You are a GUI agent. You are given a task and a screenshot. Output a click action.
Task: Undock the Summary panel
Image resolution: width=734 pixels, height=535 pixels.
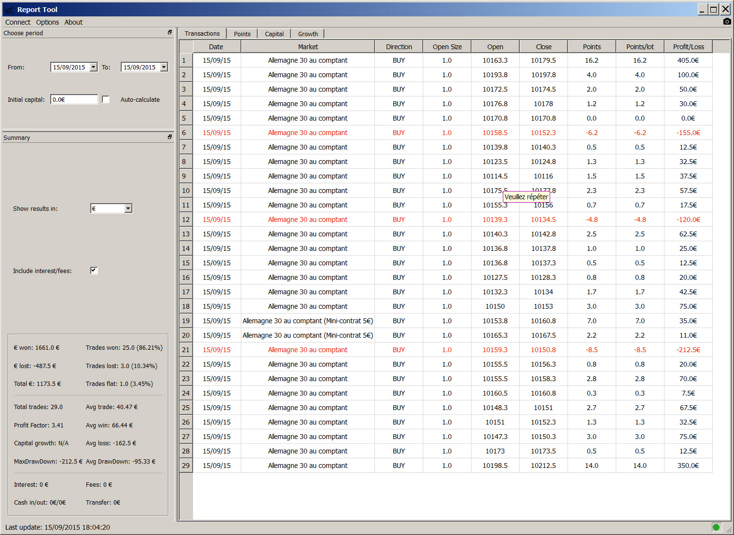[x=170, y=137]
